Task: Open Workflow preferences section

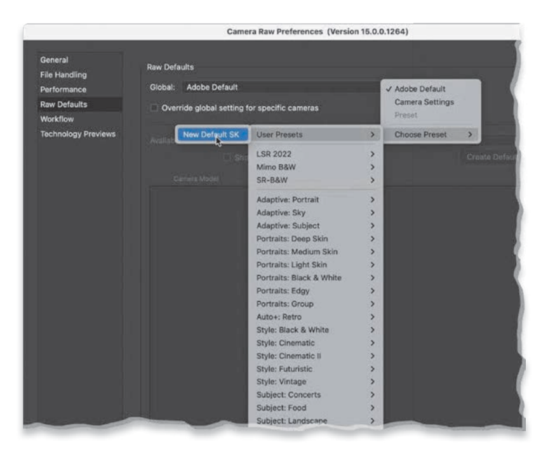Action: point(57,119)
